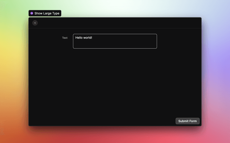Screen dimensions: 230x143
Task: Focus the Text input field
Action: 115,41
